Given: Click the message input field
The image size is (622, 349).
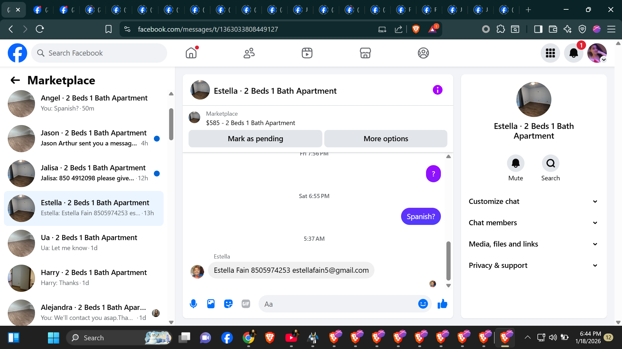Looking at the screenshot, I should (x=337, y=304).
